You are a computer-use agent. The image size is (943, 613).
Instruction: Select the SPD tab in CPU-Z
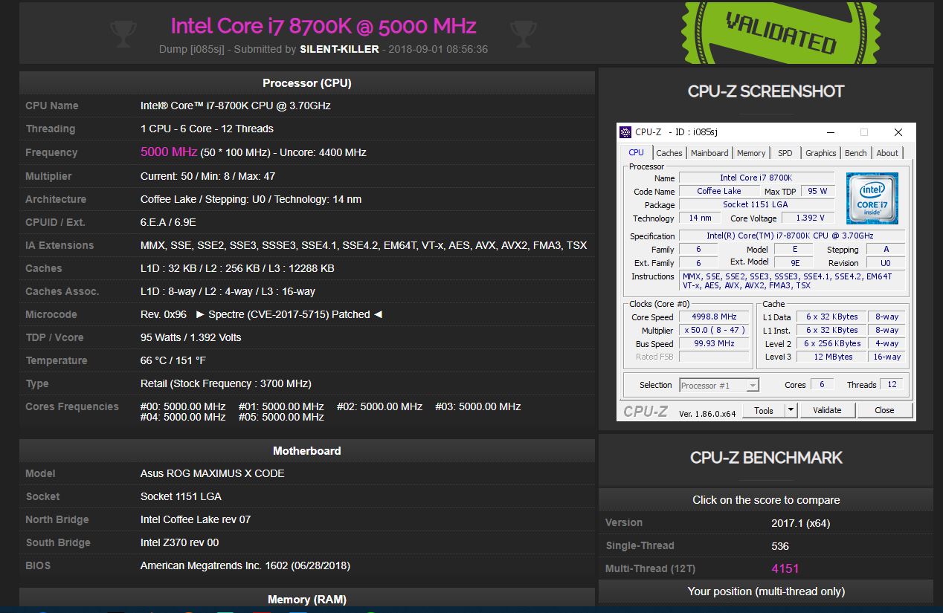pos(785,153)
